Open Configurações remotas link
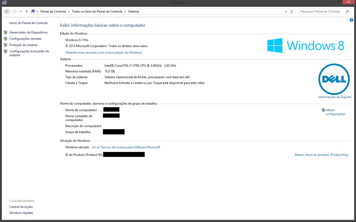 point(25,39)
